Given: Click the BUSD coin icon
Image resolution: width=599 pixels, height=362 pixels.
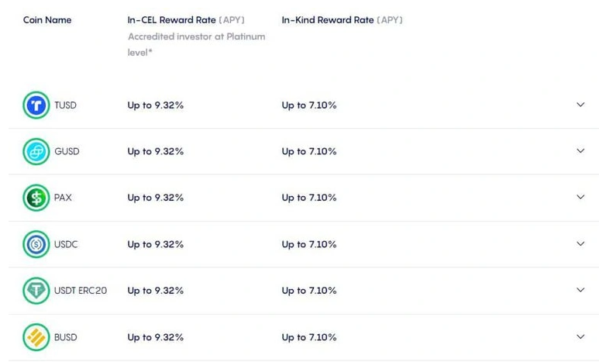Looking at the screenshot, I should 36,337.
